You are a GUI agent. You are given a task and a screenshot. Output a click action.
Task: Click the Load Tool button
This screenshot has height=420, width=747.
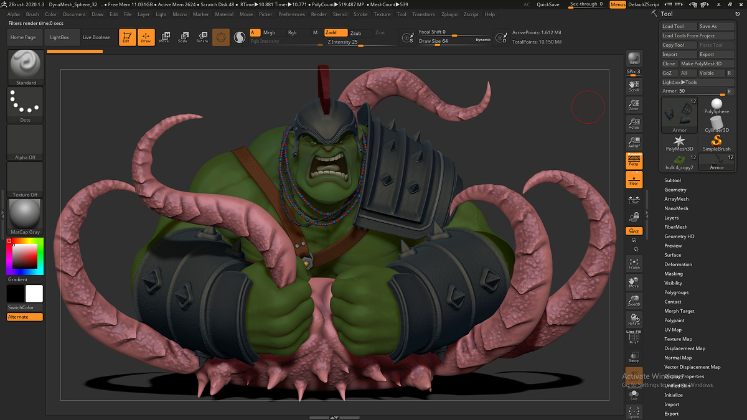click(x=679, y=26)
